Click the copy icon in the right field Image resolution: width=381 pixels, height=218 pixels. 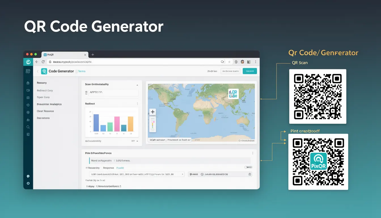pyautogui.click(x=249, y=174)
